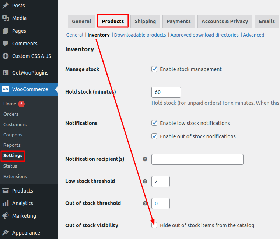Click the Posts pushpin icon
This screenshot has width=280, height=239.
(6, 6)
